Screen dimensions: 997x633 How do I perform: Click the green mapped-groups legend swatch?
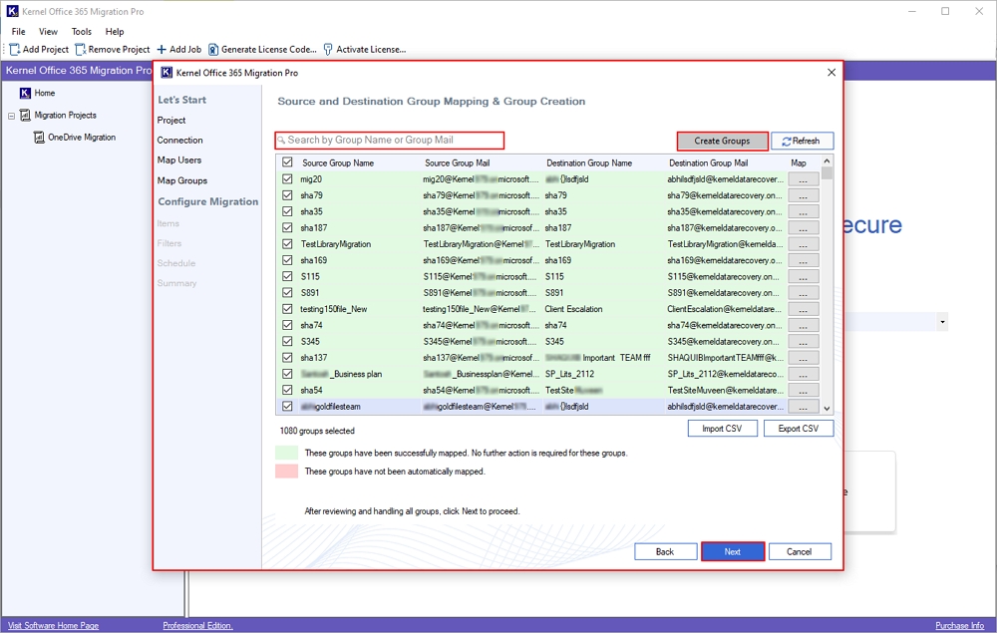(287, 453)
